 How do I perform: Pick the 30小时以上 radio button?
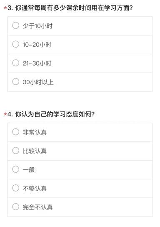(x=15, y=81)
